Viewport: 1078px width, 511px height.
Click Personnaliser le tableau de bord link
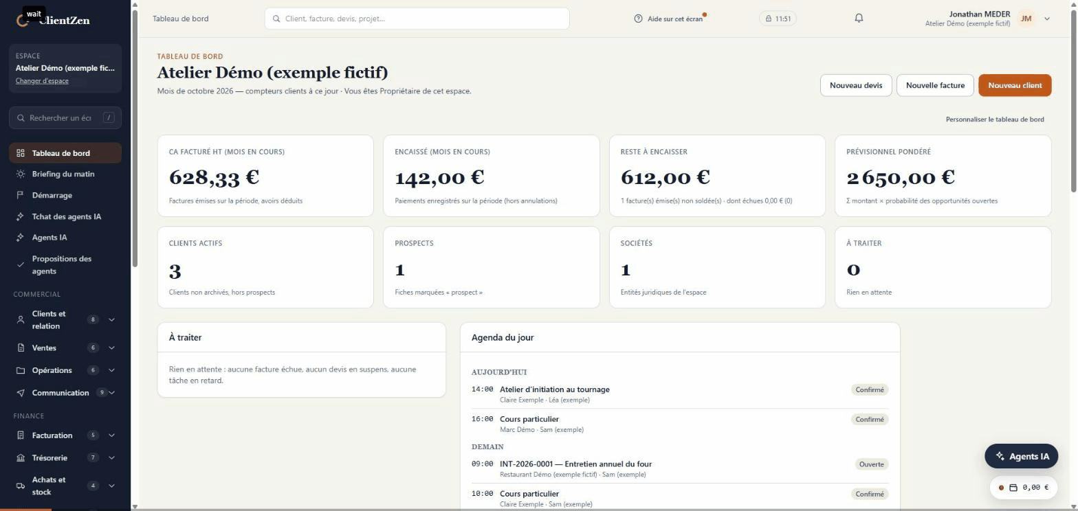pos(995,120)
